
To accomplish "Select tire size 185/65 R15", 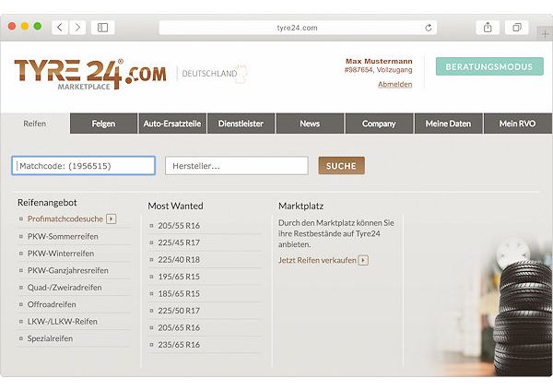I will tap(179, 293).
